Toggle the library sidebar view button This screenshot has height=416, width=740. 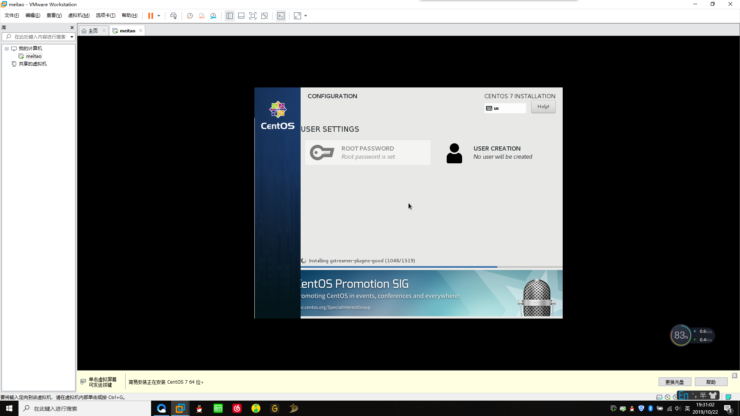click(x=230, y=16)
